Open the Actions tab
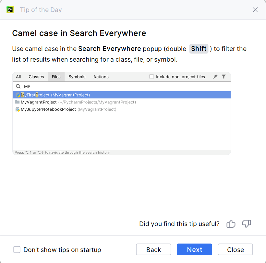This screenshot has width=266, height=263. pyautogui.click(x=101, y=77)
